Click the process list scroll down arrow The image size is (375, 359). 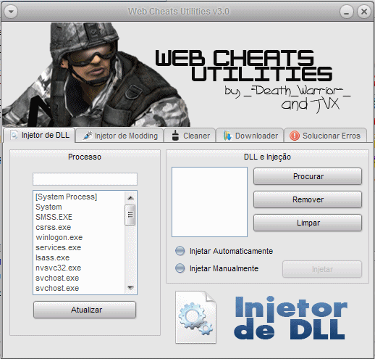click(x=130, y=288)
